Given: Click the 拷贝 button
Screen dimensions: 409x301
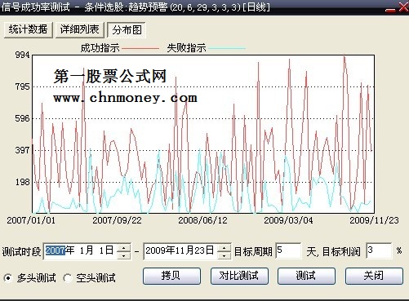Looking at the screenshot, I should 171,276.
